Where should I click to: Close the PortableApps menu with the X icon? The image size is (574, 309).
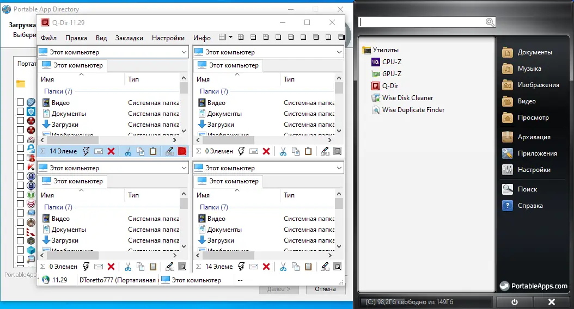click(x=552, y=302)
